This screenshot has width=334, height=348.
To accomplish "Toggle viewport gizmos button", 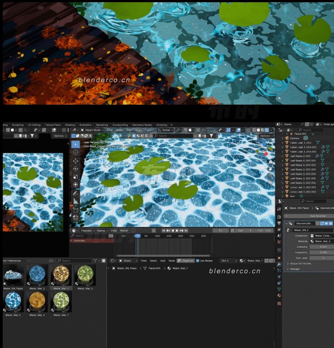I will tap(228, 130).
